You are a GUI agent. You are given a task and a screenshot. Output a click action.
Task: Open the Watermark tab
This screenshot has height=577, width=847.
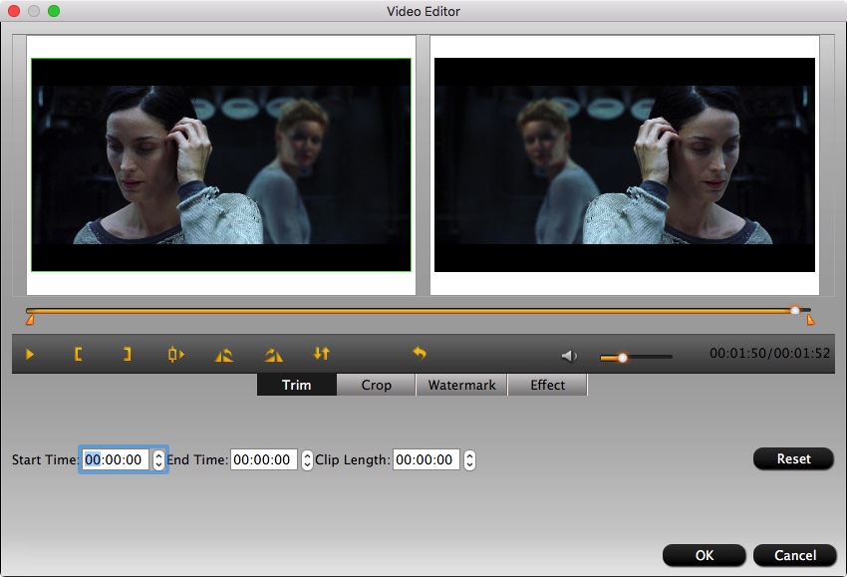[x=461, y=385]
